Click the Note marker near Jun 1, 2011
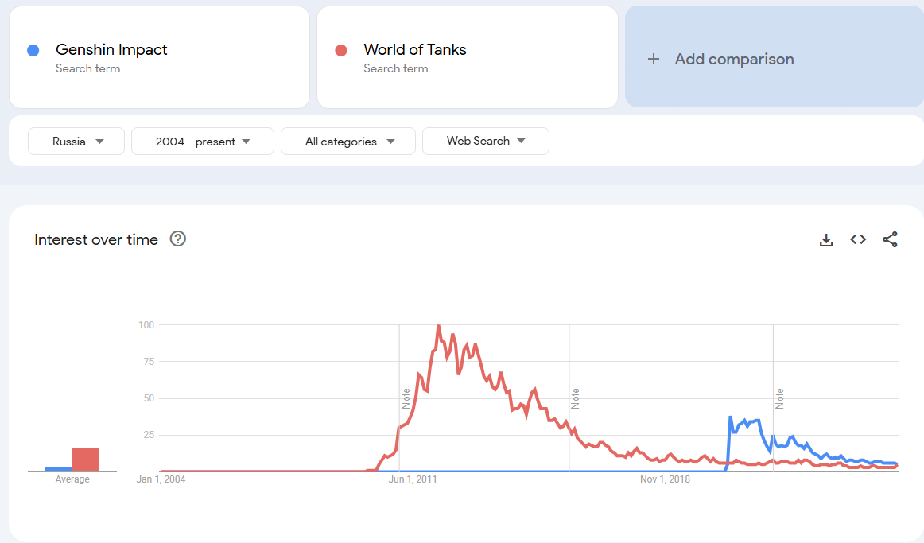924x543 pixels. (406, 398)
